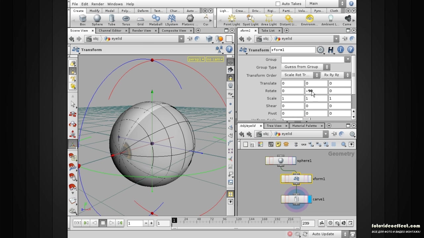
Task: Open the persp1 viewport menu
Action: [196, 59]
